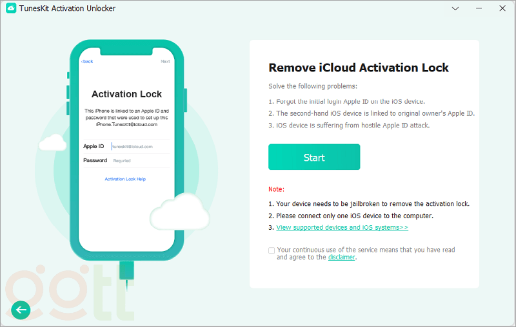Click the Apple ID field in phone mockup
This screenshot has width=516, height=327.
(139, 147)
